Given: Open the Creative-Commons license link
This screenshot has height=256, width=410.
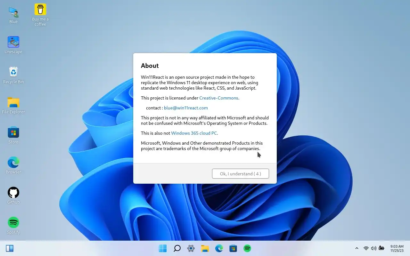Looking at the screenshot, I should (x=219, y=98).
